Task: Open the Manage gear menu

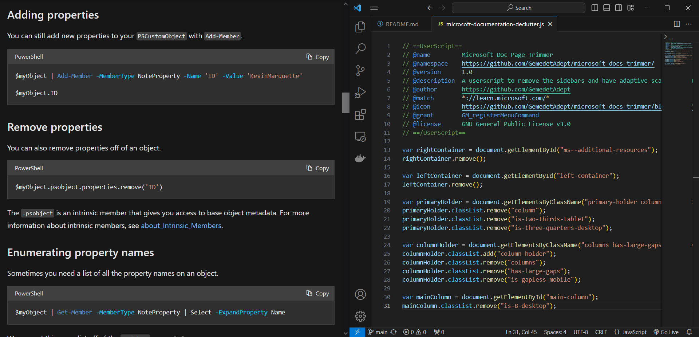Action: pyautogui.click(x=360, y=316)
